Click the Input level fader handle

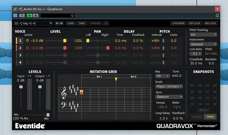point(21,87)
